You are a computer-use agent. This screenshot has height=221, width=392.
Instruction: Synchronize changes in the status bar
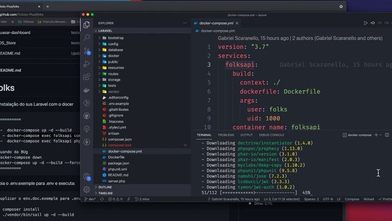(102, 199)
